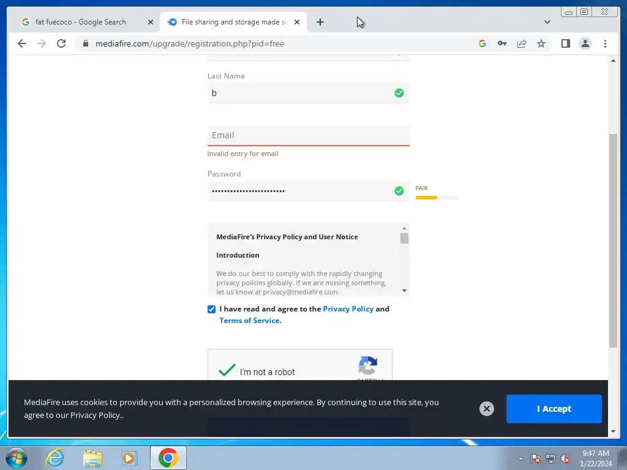
Task: Open the Windows Start menu
Action: (x=17, y=458)
